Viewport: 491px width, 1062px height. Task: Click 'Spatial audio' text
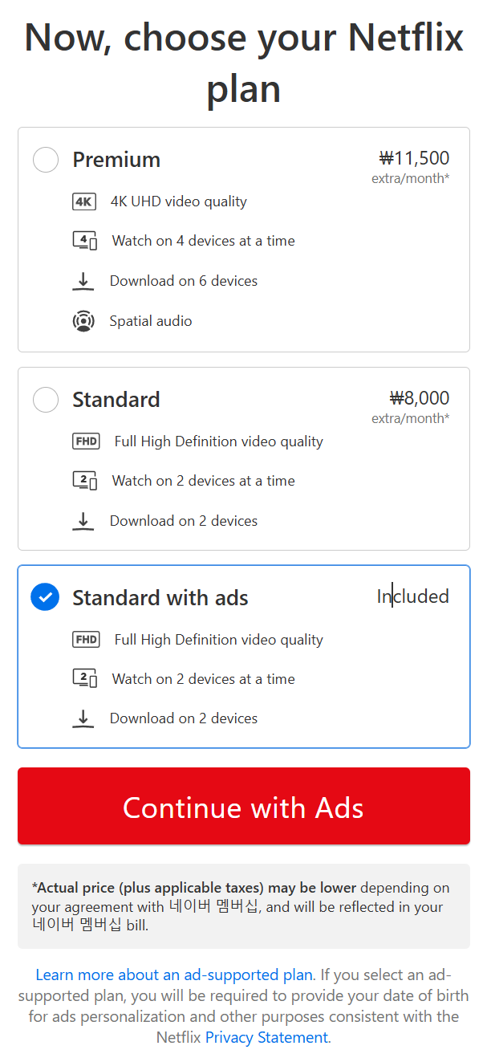point(151,321)
